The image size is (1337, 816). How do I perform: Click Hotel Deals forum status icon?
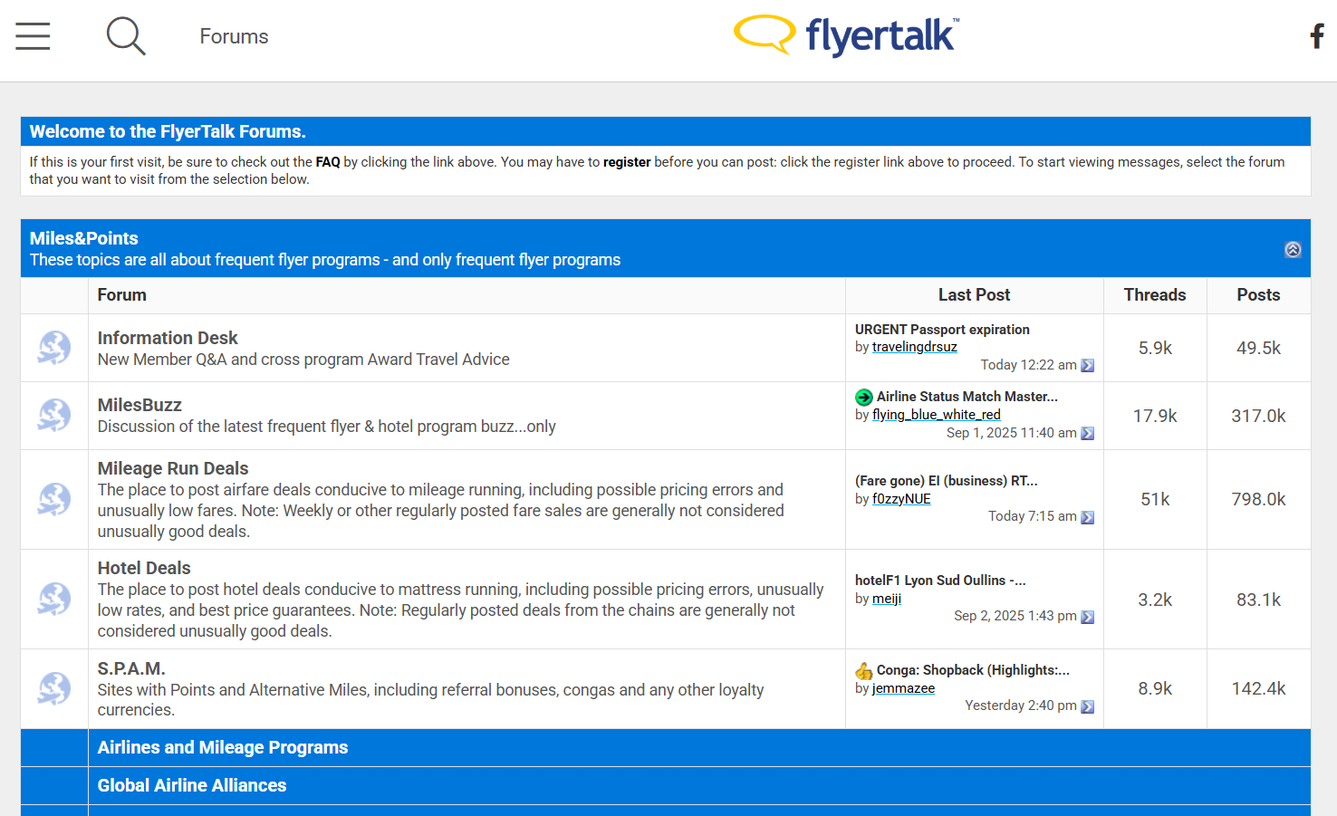coord(54,599)
